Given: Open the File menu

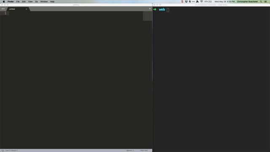Looking at the screenshot, I should pos(18,2).
